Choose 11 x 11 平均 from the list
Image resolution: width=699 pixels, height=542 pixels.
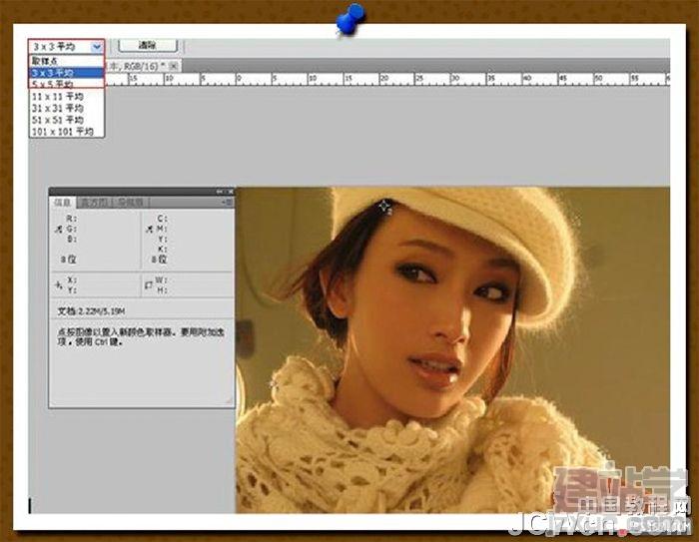coord(67,96)
